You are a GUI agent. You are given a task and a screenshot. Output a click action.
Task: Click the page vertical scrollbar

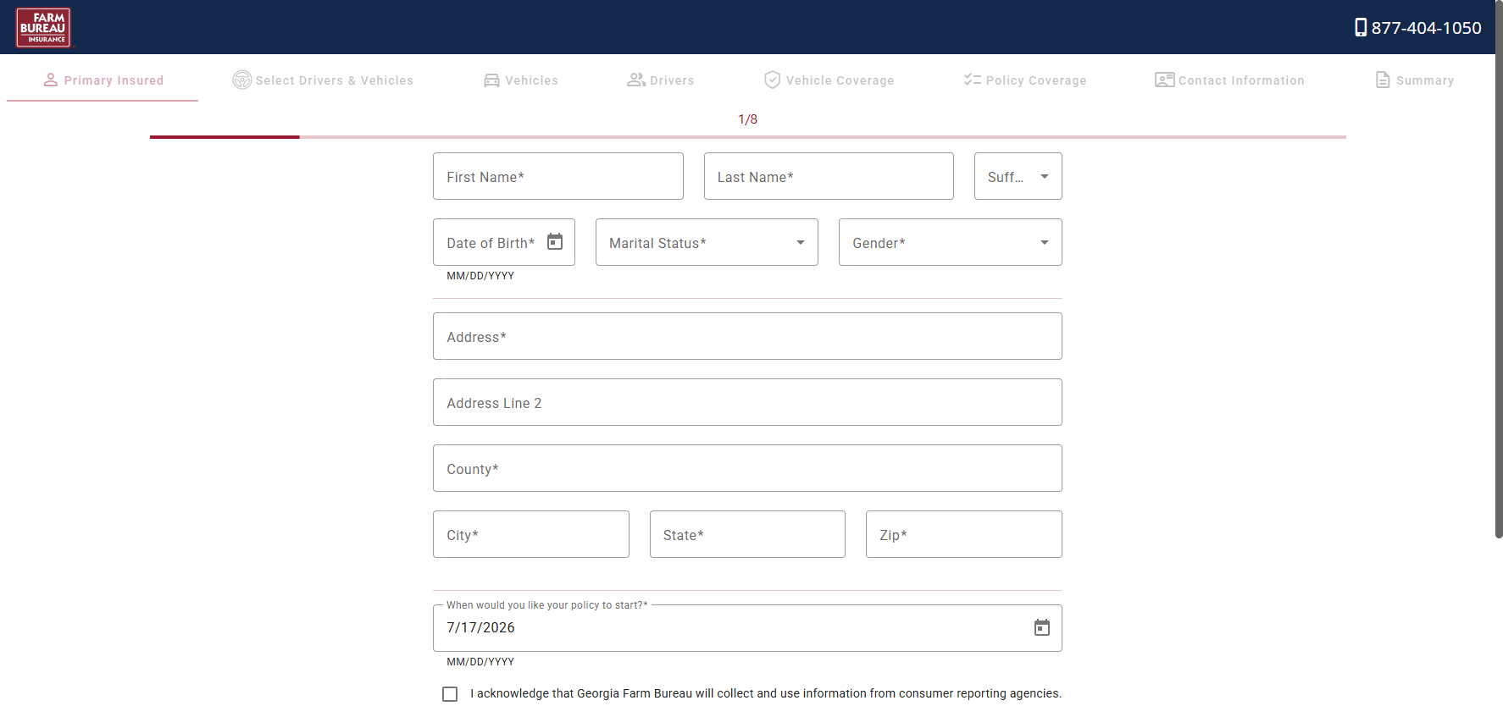1499,269
